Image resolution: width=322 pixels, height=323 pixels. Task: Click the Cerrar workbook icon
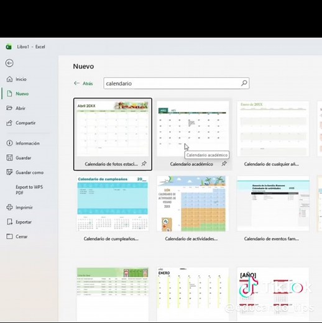(9, 237)
